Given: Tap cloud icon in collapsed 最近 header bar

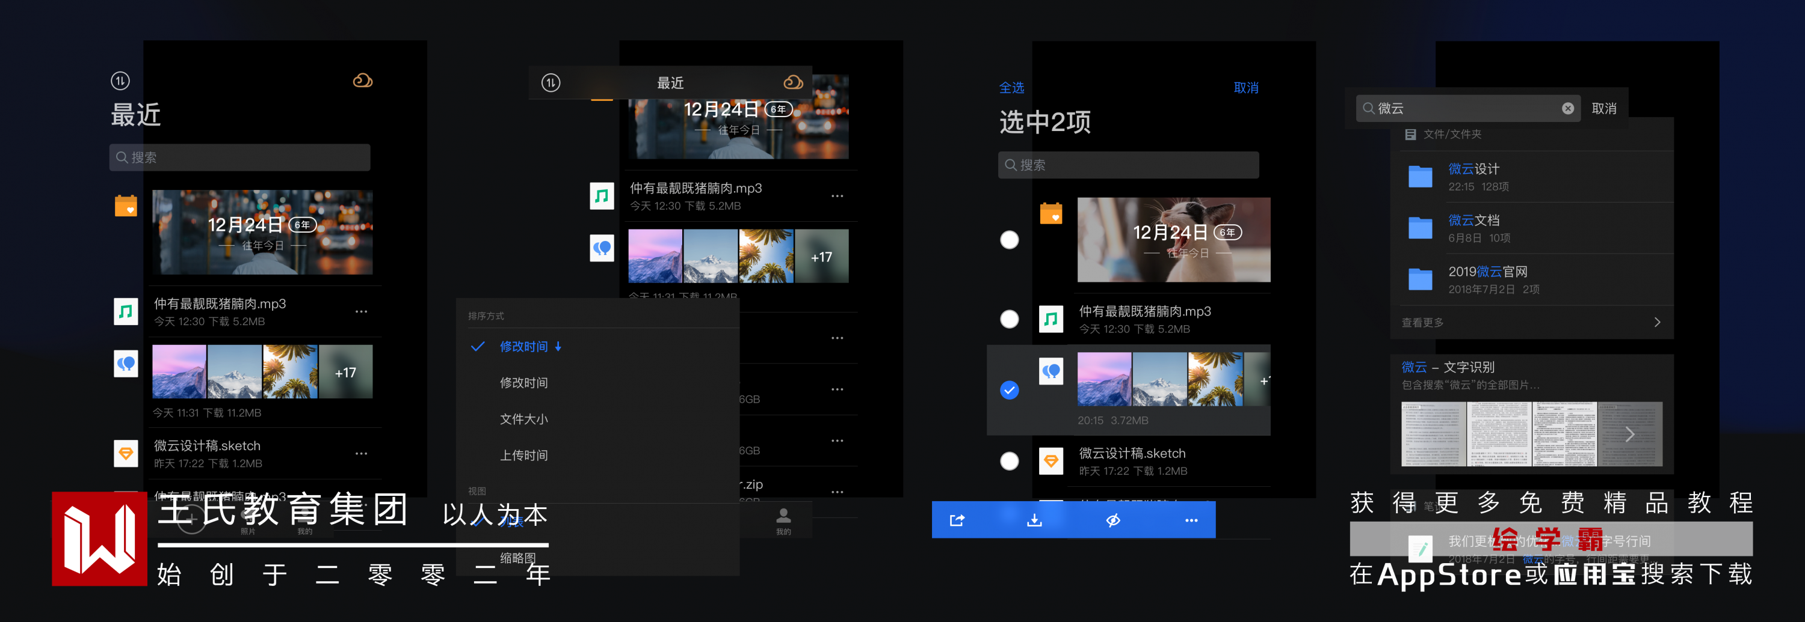Looking at the screenshot, I should coord(792,82).
